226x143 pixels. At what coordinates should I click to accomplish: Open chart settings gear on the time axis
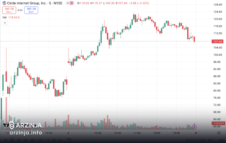pyautogui.click(x=219, y=133)
